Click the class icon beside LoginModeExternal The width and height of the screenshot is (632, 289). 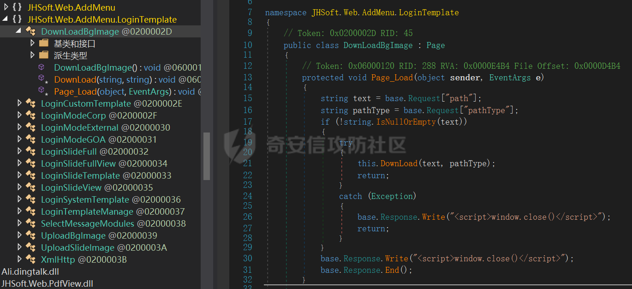point(31,127)
